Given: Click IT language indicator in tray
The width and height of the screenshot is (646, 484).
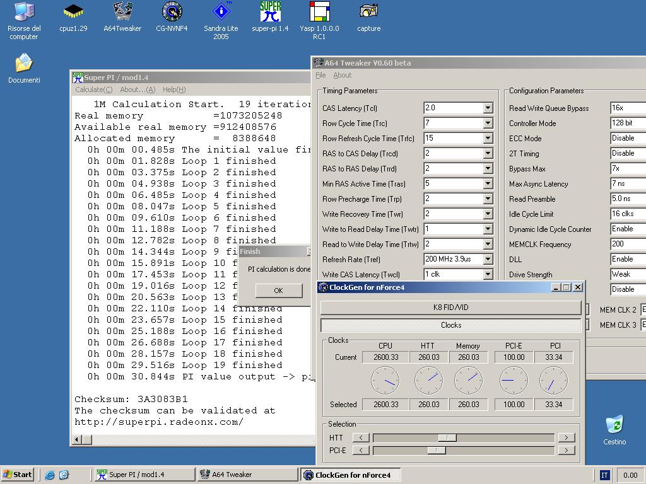Looking at the screenshot, I should [604, 475].
